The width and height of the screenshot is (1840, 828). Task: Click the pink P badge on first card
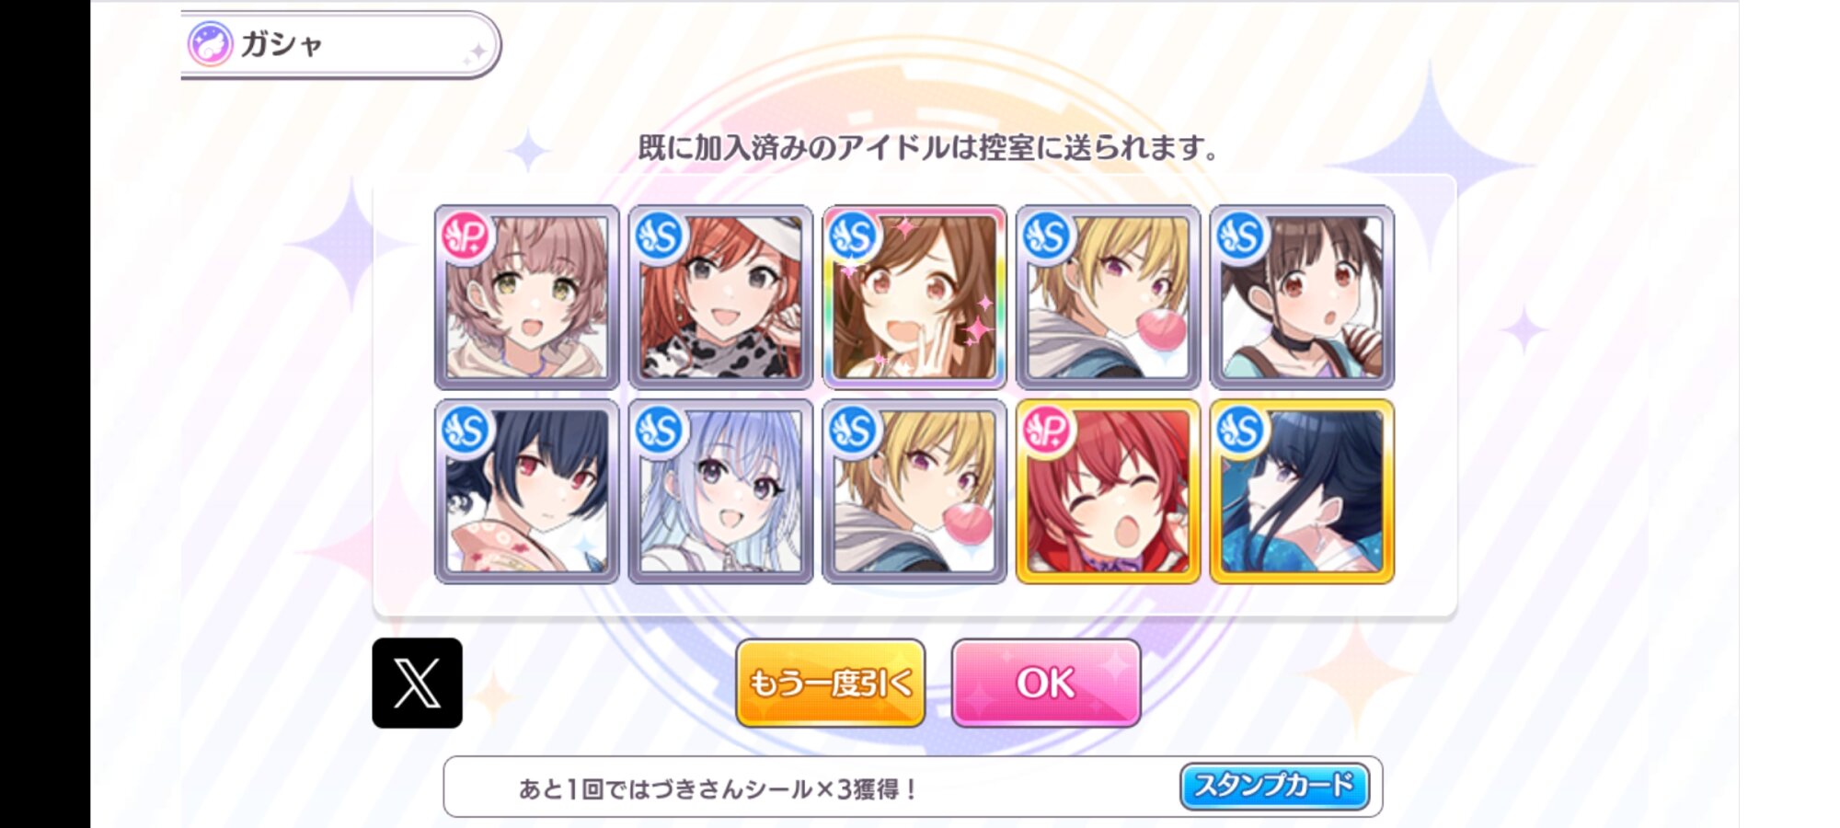466,237
